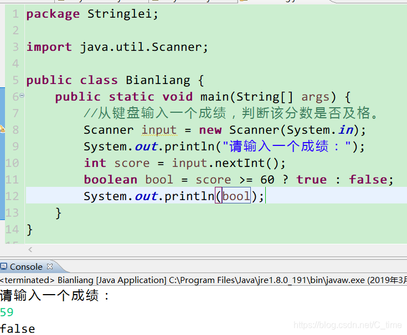Viewport: 407px width, 335px height.
Task: Click closing brace on line 14
Action: (29, 229)
